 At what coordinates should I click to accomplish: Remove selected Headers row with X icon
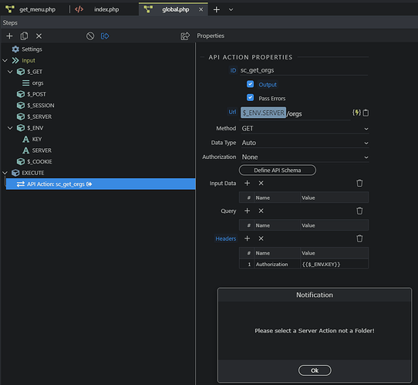[261, 238]
